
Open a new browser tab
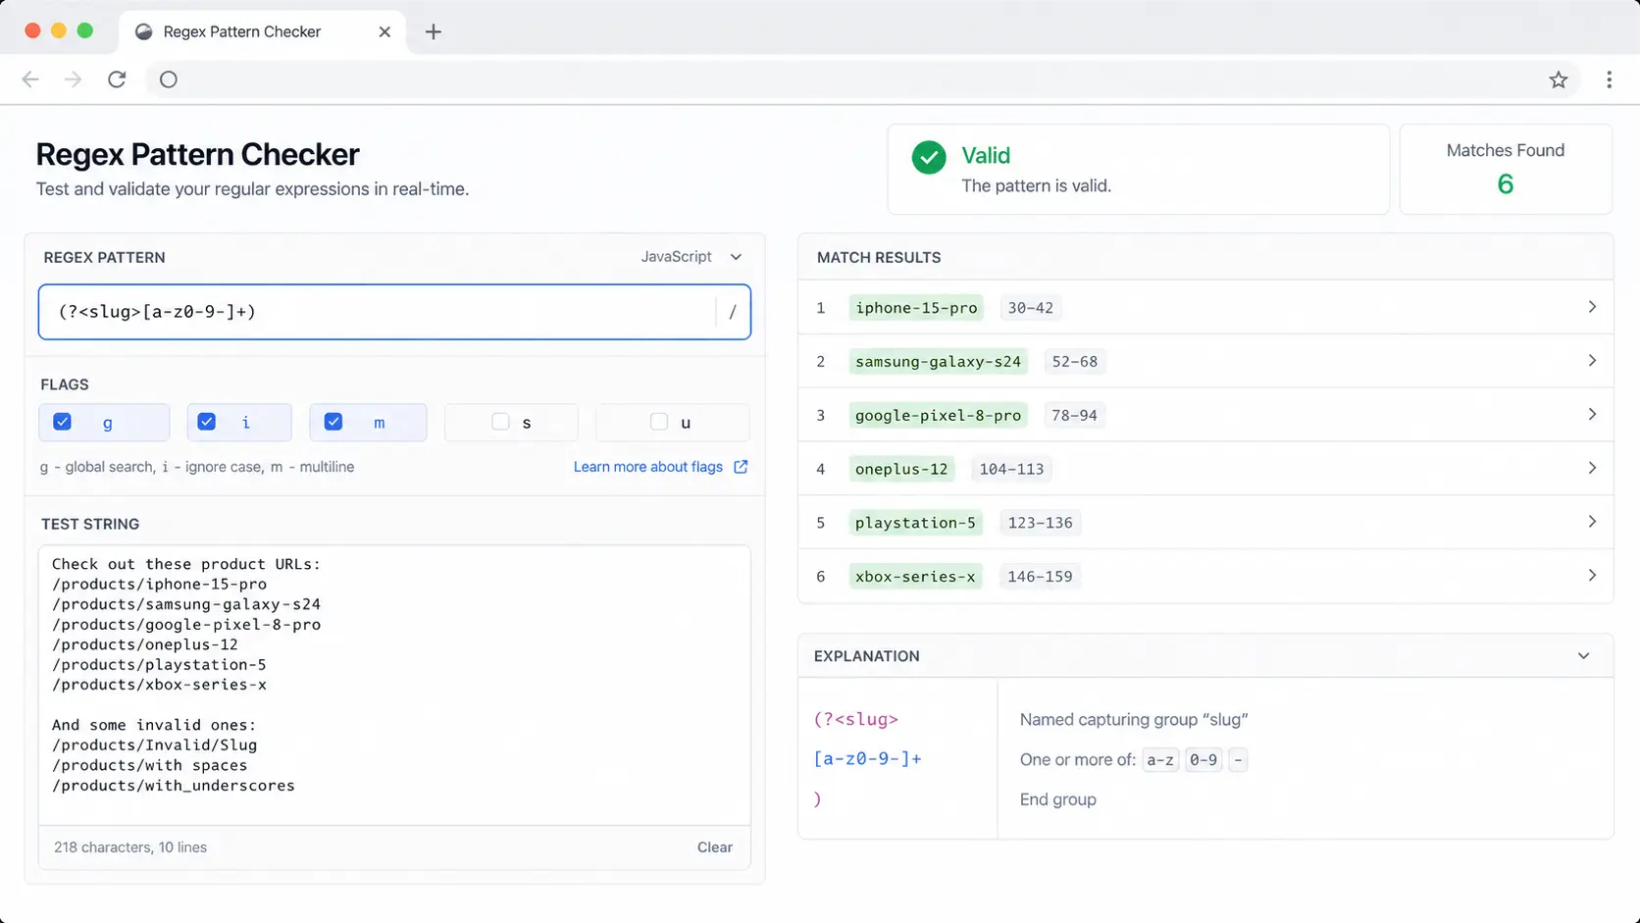coord(433,31)
